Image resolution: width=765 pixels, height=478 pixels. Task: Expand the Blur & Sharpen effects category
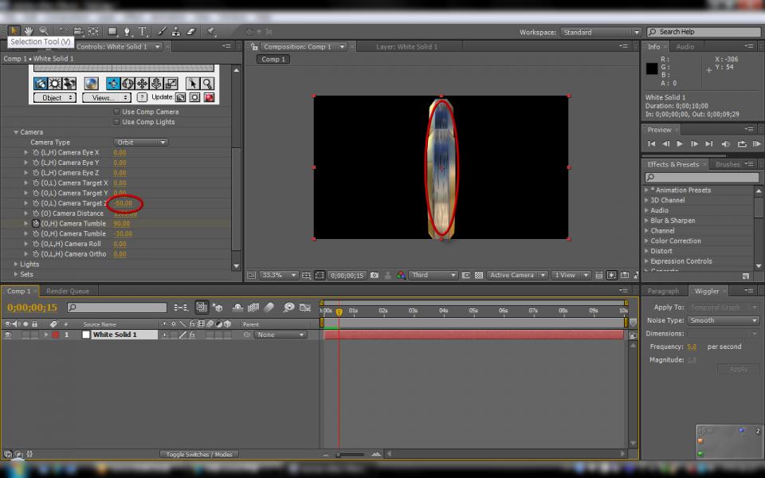click(647, 221)
